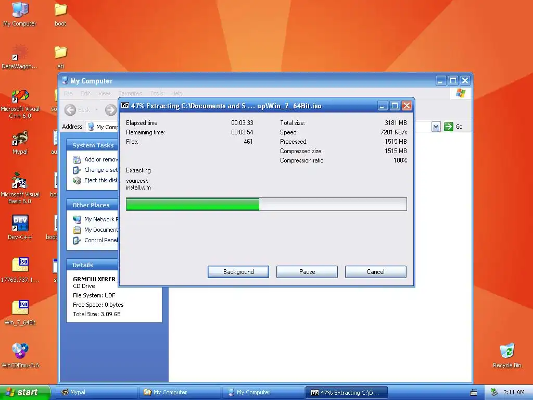The image size is (533, 400).
Task: Open the boot folder on desktop
Action: tap(60, 14)
